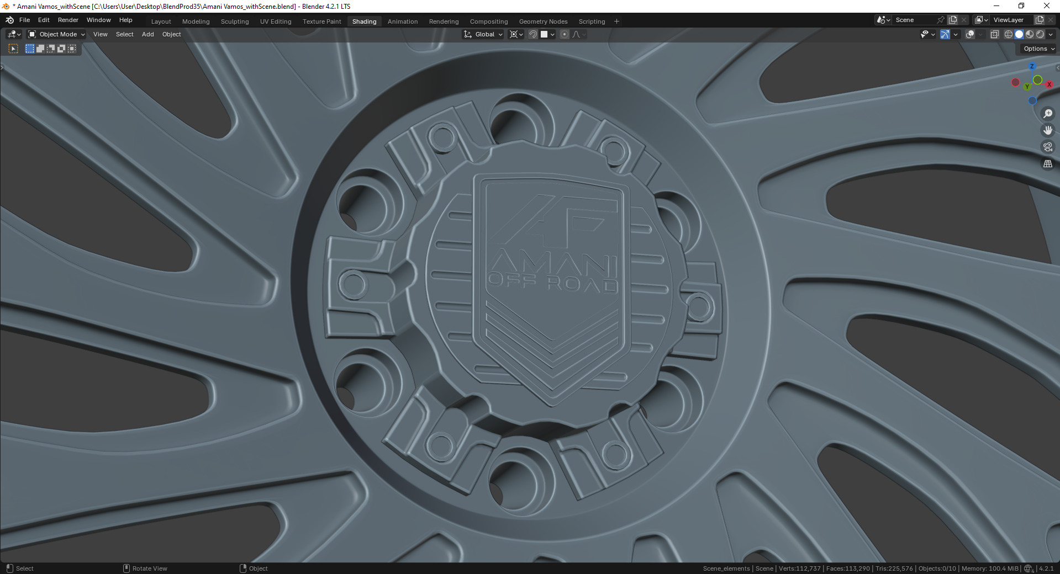
Task: Switch to Wireframe viewport shading
Action: tap(1009, 34)
